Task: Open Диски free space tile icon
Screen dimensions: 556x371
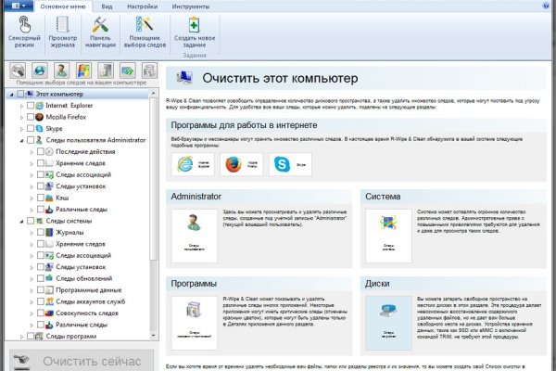Action: click(x=388, y=323)
